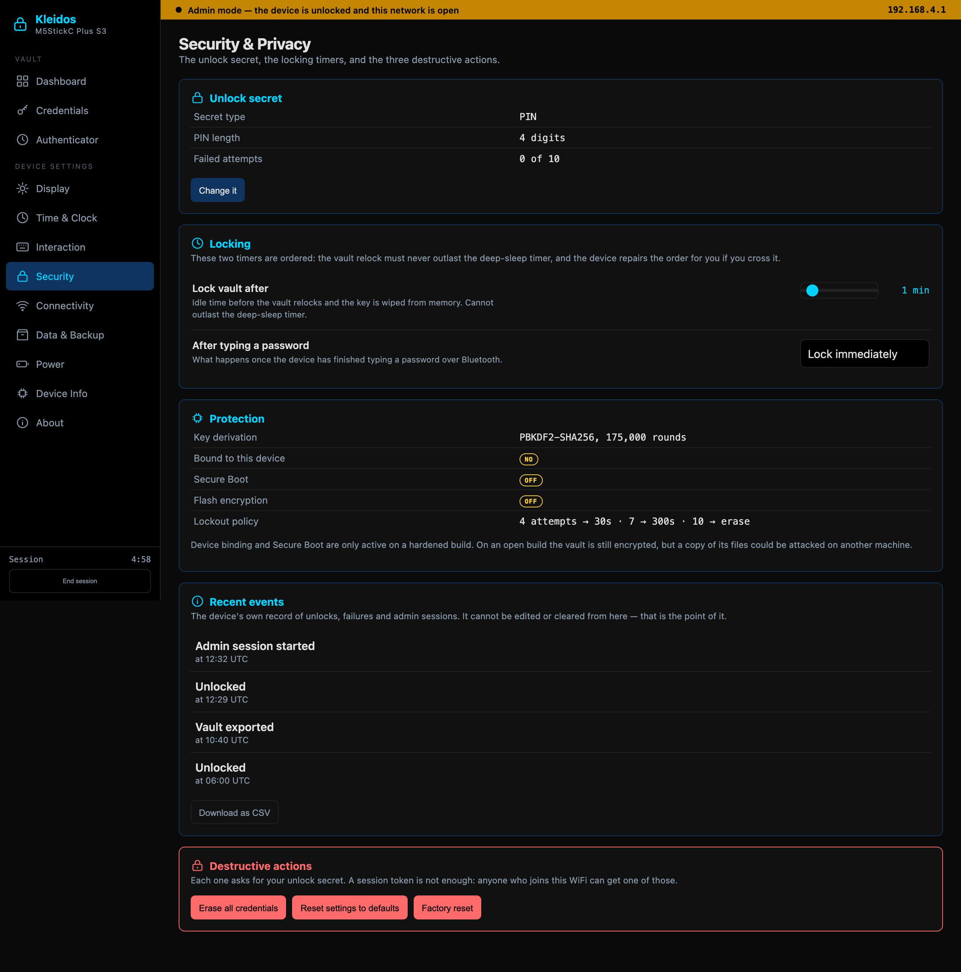Click the Authenticator clock icon
This screenshot has width=961, height=972.
click(x=22, y=139)
